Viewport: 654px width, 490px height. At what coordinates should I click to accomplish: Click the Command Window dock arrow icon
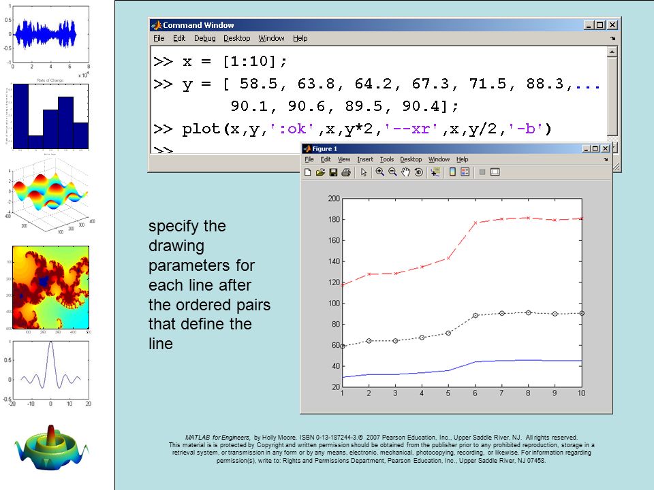point(612,38)
